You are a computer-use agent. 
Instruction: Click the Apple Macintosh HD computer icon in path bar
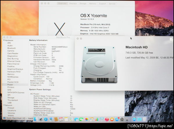[4, 118]
